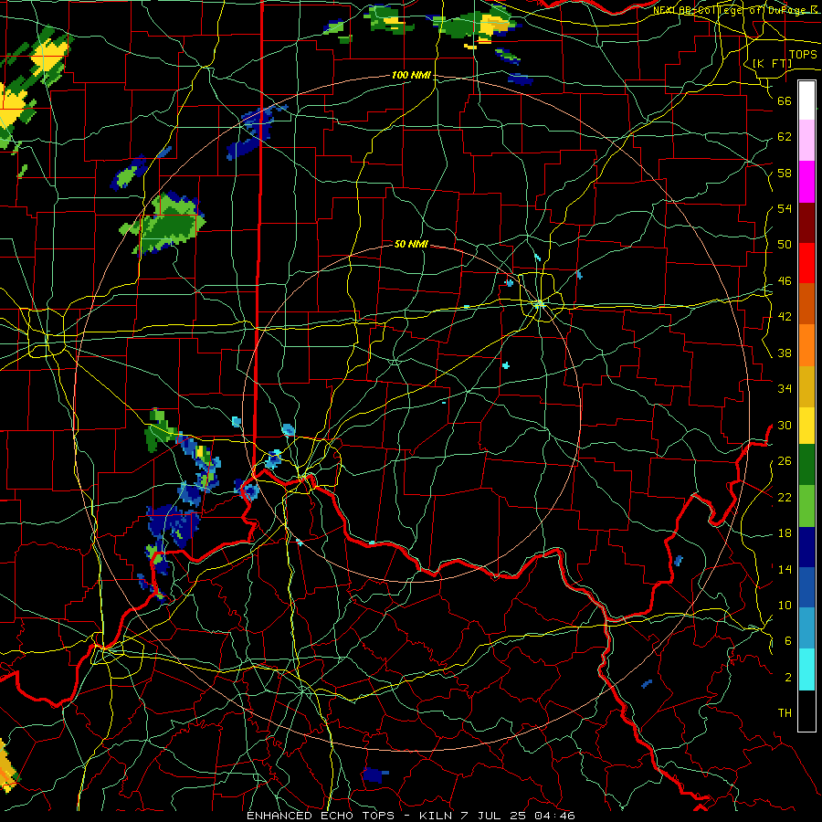This screenshot has height=822, width=822.
Task: Select the 6 scale value
Action: (x=788, y=641)
